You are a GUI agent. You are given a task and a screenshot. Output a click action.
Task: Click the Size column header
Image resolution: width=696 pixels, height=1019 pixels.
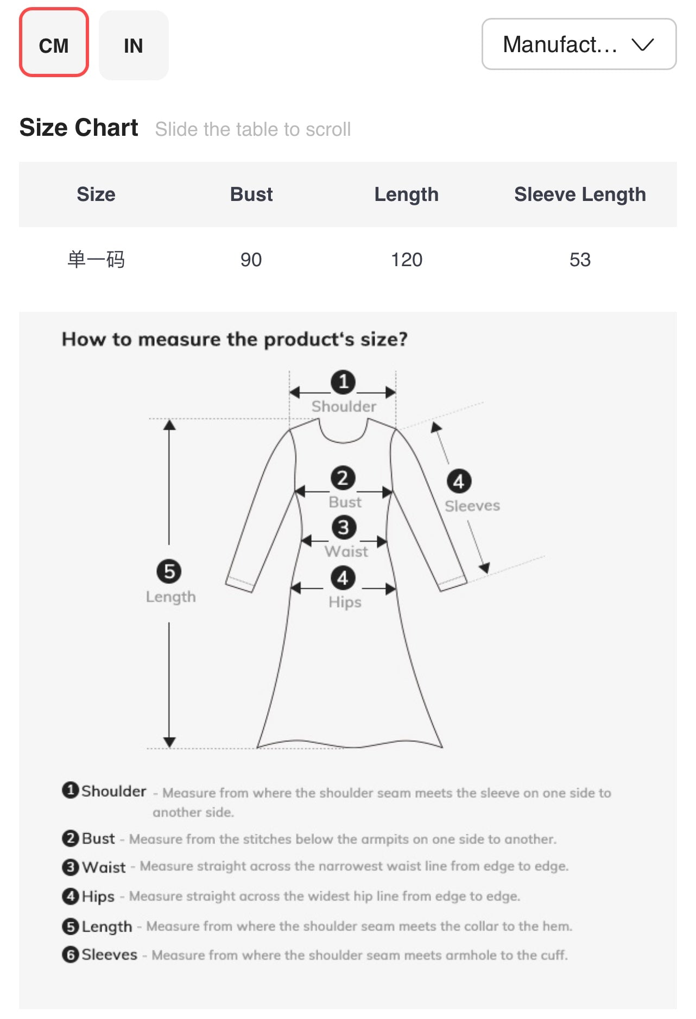(96, 194)
